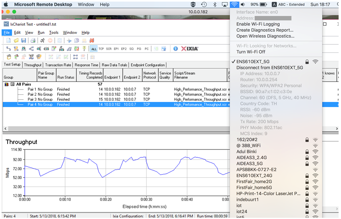Click the ABC - Extended input source
The height and width of the screenshot is (219, 341).
tap(288, 4)
